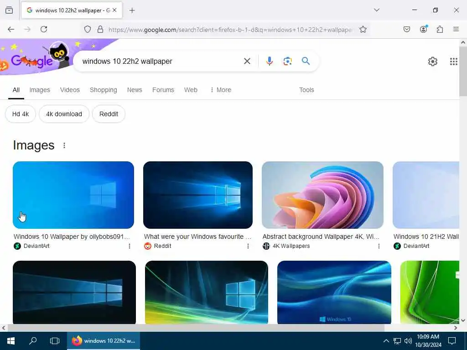Go forward to the next page
The image size is (467, 350).
[27, 29]
